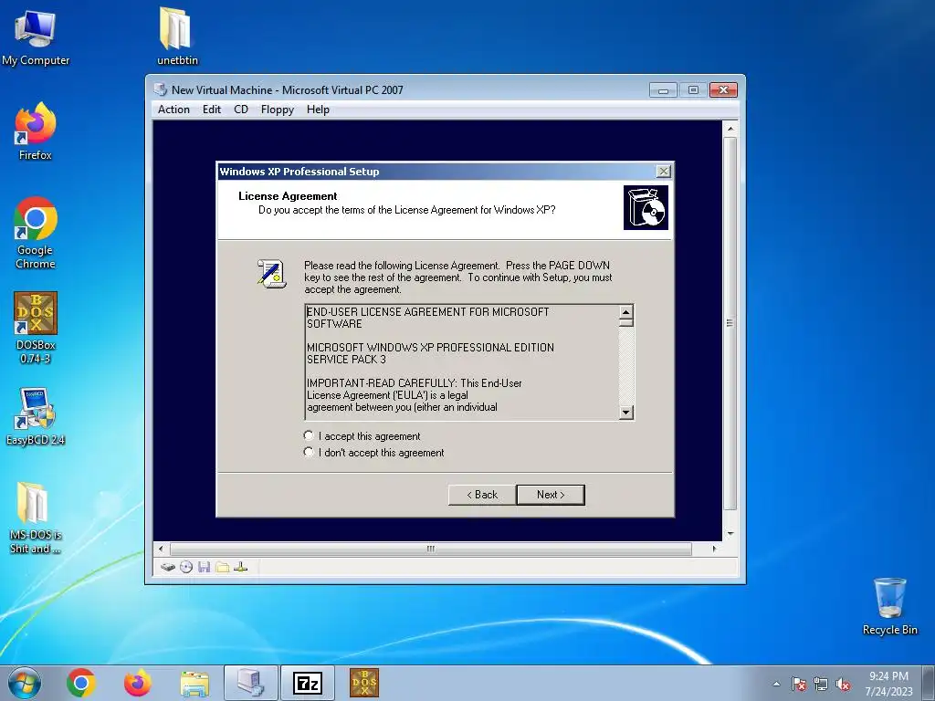
Task: Click the network tray icon
Action: tap(821, 685)
